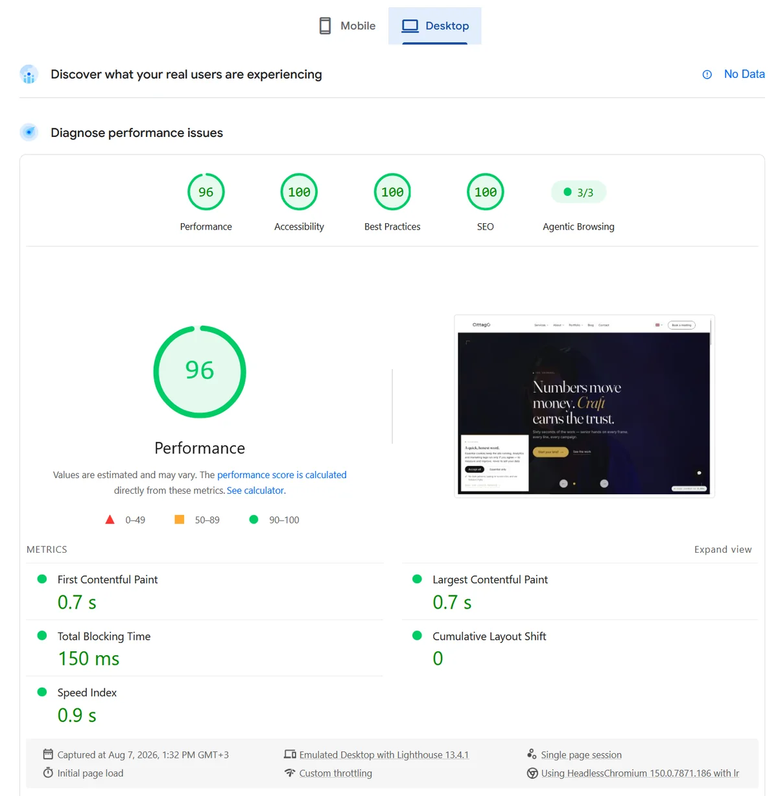
Task: Jump to Best Practices score gauge
Action: click(x=392, y=192)
